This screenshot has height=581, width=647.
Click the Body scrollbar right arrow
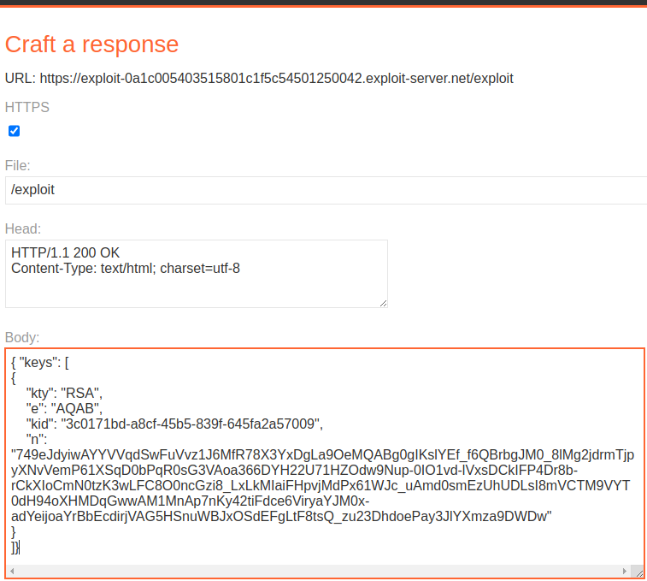pos(625,571)
